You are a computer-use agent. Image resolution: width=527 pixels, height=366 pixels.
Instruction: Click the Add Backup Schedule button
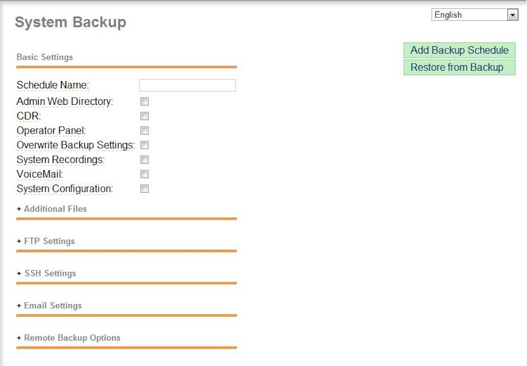pos(460,50)
